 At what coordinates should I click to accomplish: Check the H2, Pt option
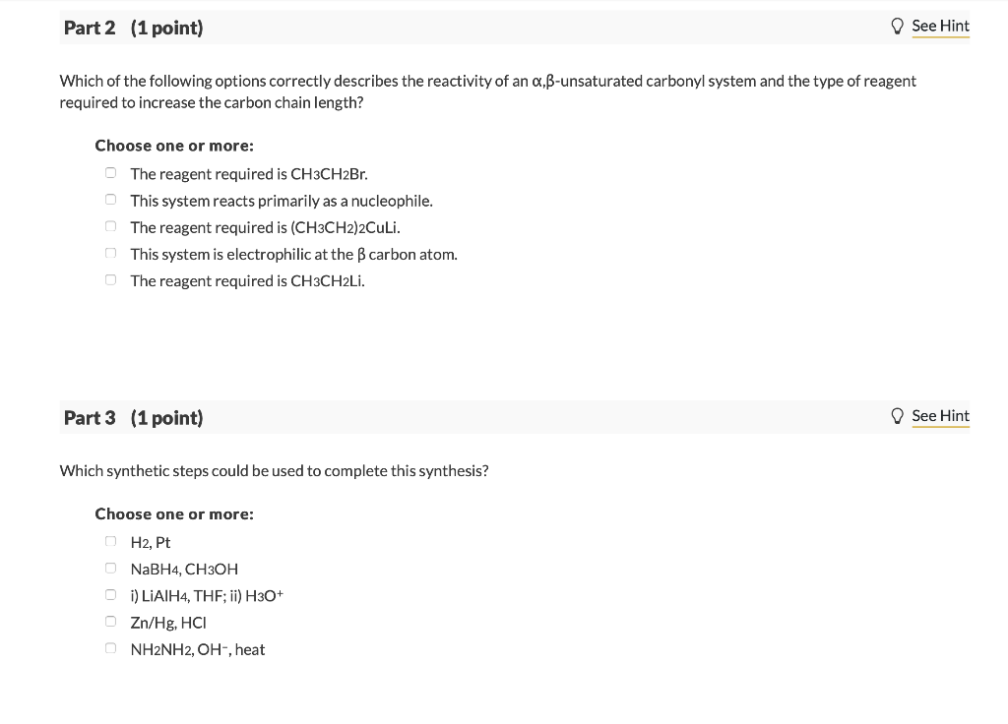(110, 542)
